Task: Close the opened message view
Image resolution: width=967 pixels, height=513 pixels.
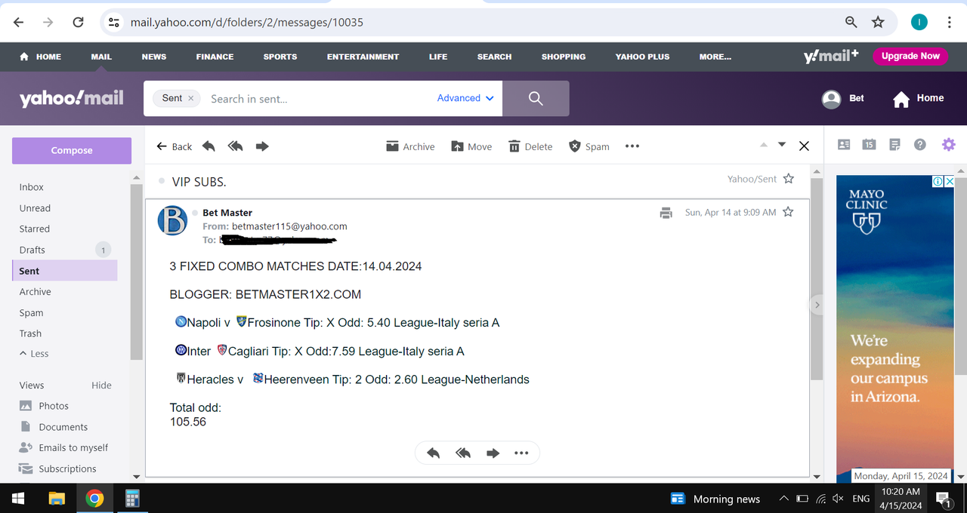Action: (x=804, y=146)
